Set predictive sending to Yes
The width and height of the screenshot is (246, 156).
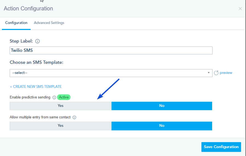[61, 106]
